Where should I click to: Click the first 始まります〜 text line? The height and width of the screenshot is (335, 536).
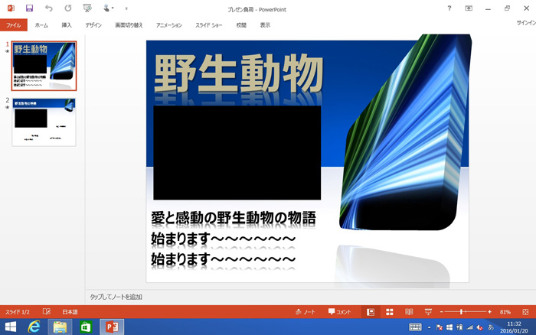pos(224,239)
